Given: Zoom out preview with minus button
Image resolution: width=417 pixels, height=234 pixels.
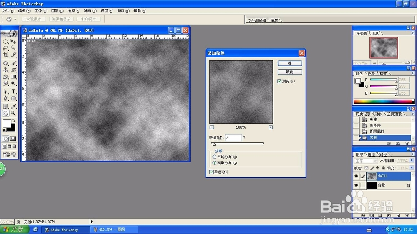Looking at the screenshot, I should point(212,127).
